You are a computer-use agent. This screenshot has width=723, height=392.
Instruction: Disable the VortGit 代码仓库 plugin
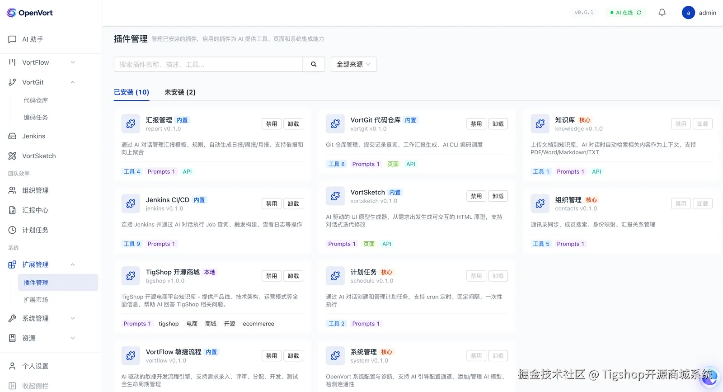[476, 124]
